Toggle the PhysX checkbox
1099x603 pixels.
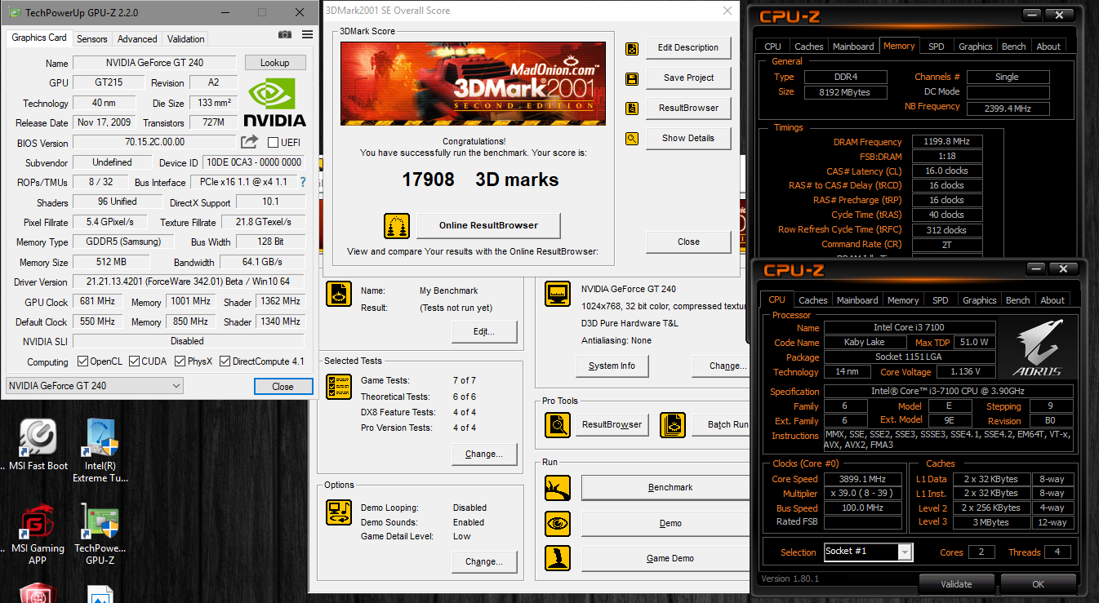tap(178, 361)
